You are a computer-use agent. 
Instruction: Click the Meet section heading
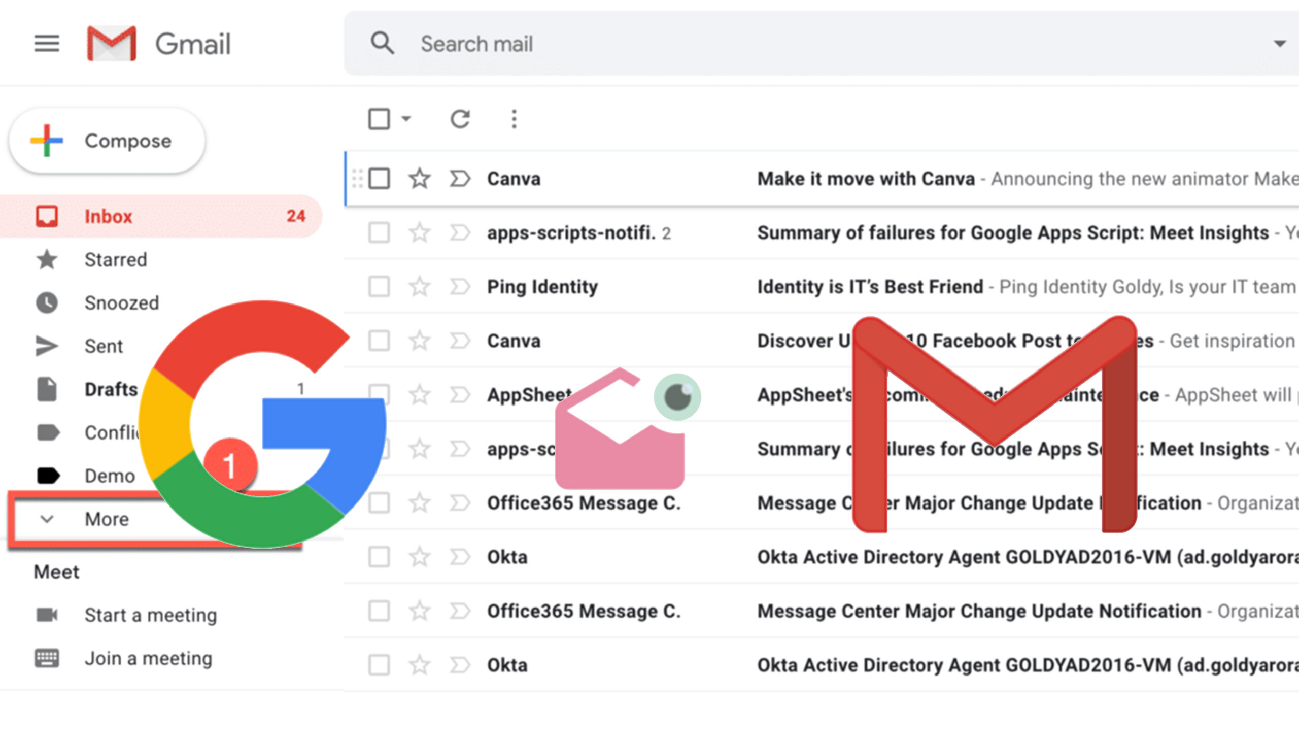click(56, 572)
